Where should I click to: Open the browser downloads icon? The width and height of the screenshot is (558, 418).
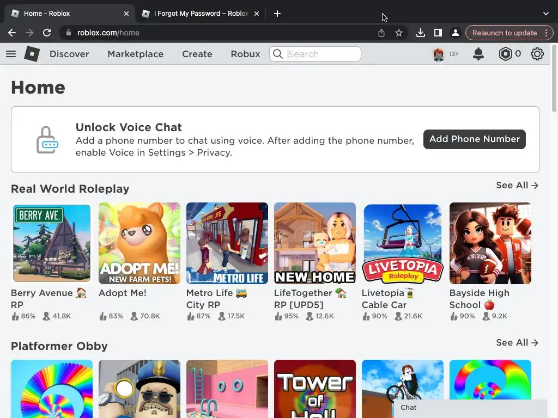point(420,33)
